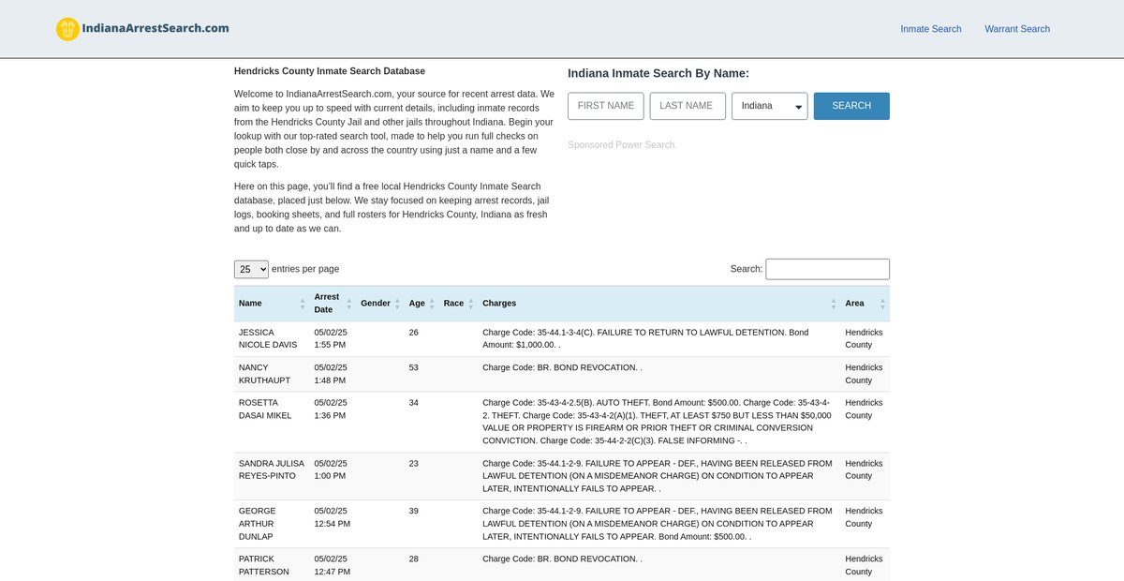Viewport: 1124px width, 581px height.
Task: Open the entries per page dropdown
Action: [251, 269]
